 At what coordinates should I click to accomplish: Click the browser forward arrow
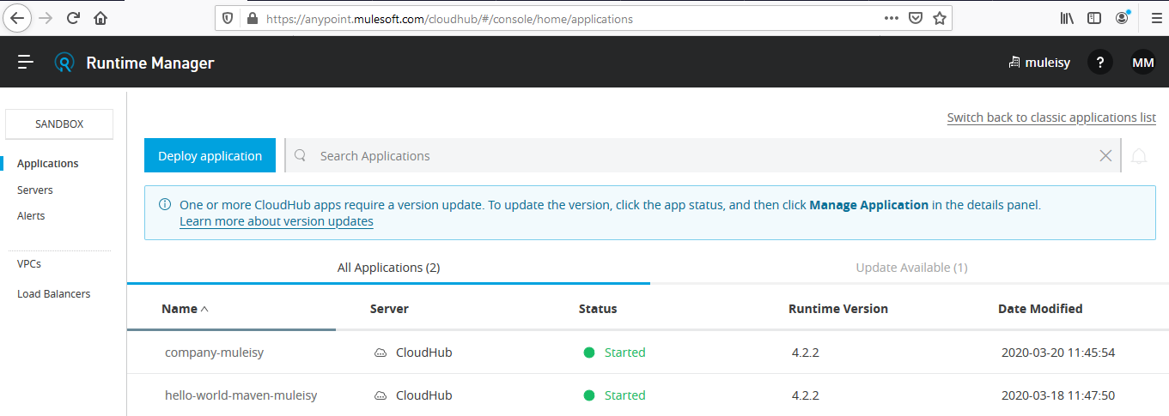46,18
